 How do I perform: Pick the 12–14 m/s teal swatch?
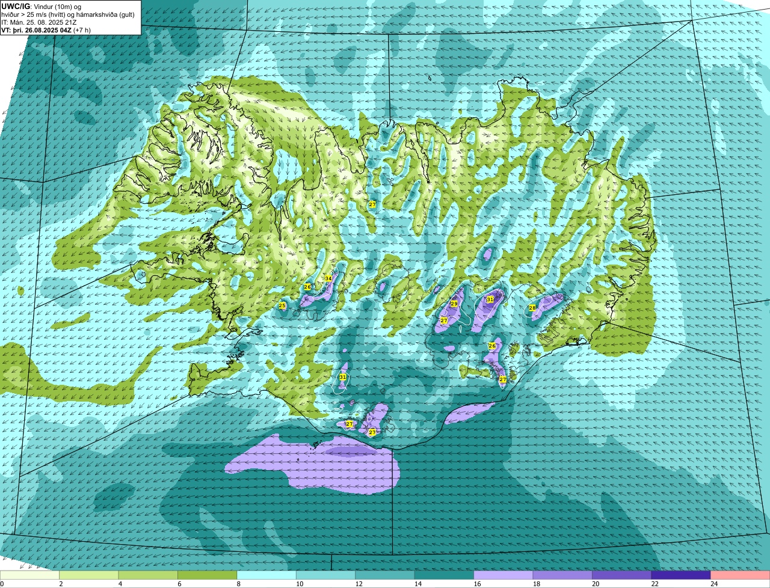(x=385, y=575)
